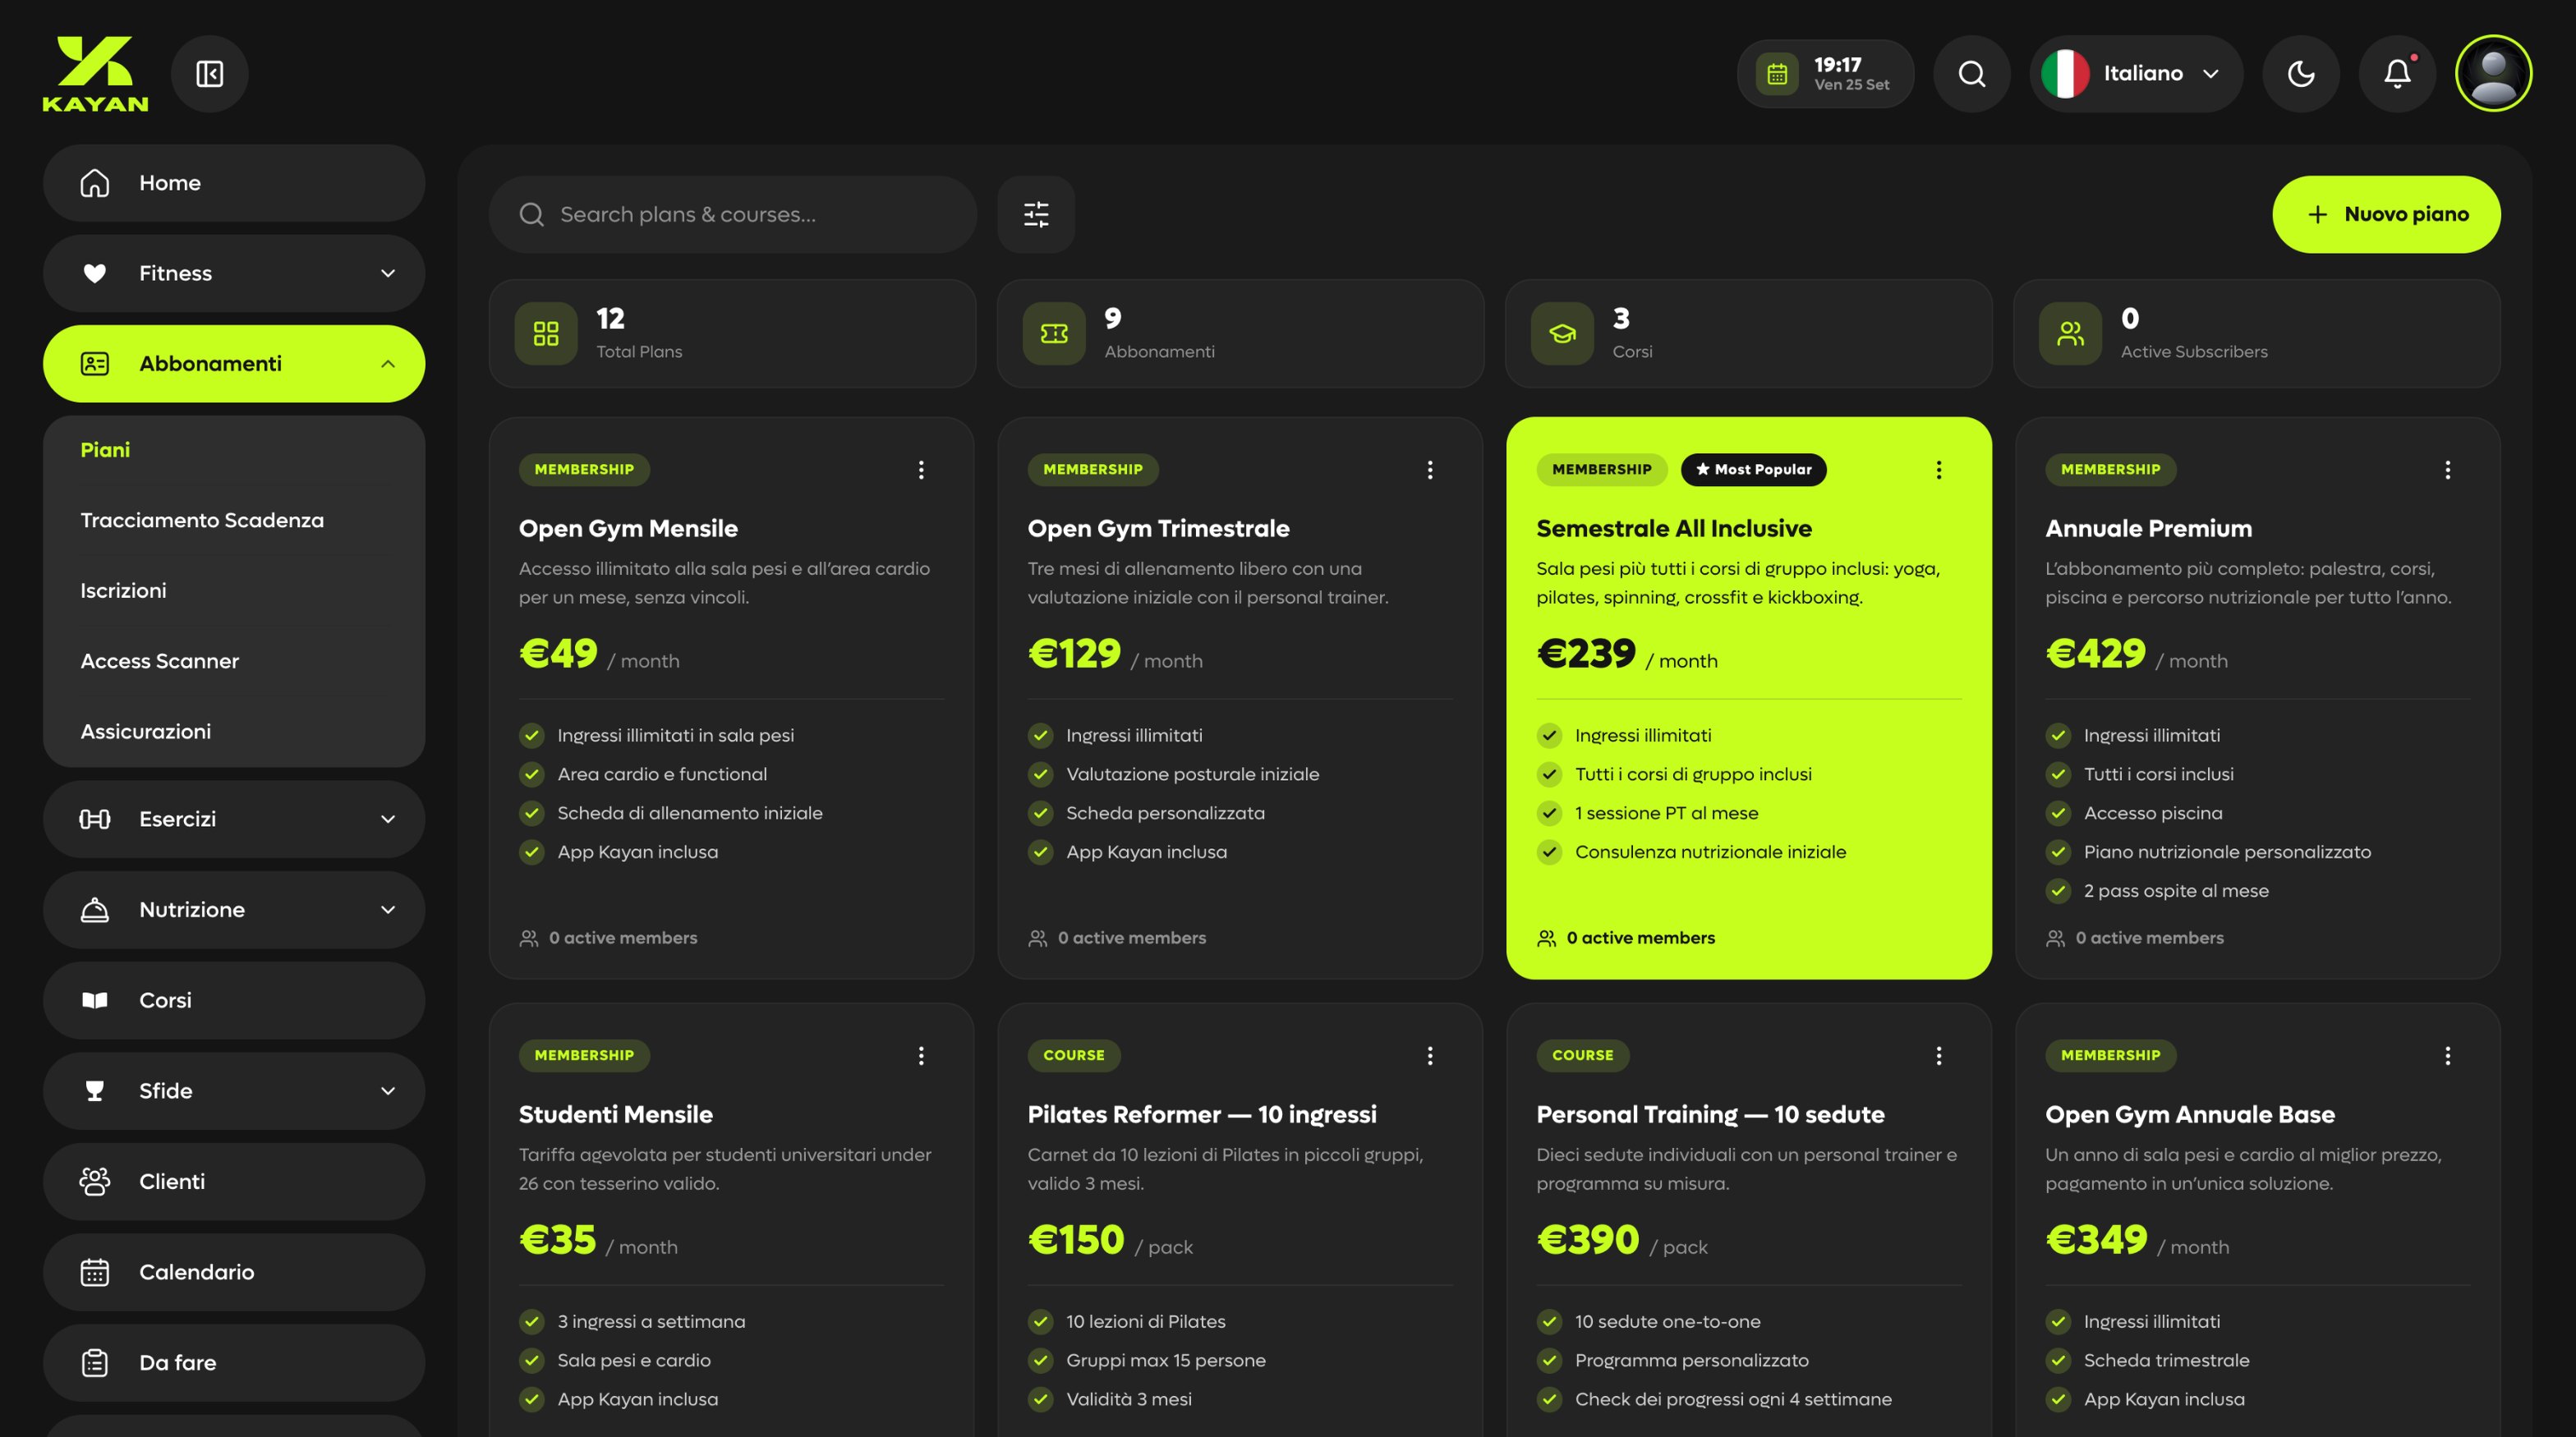
Task: Open Tracciamento Scadenza submenu item
Action: (202, 521)
